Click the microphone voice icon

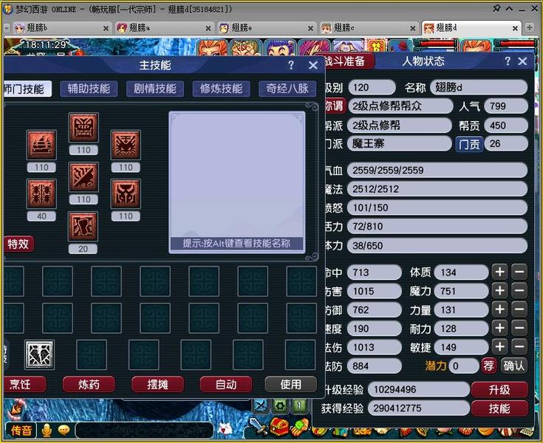(x=47, y=430)
